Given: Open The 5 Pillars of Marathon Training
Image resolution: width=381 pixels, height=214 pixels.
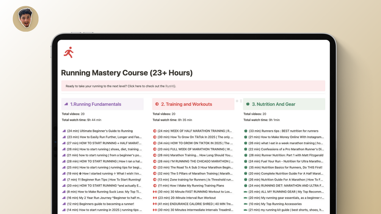Looking at the screenshot, I should coord(195,173).
